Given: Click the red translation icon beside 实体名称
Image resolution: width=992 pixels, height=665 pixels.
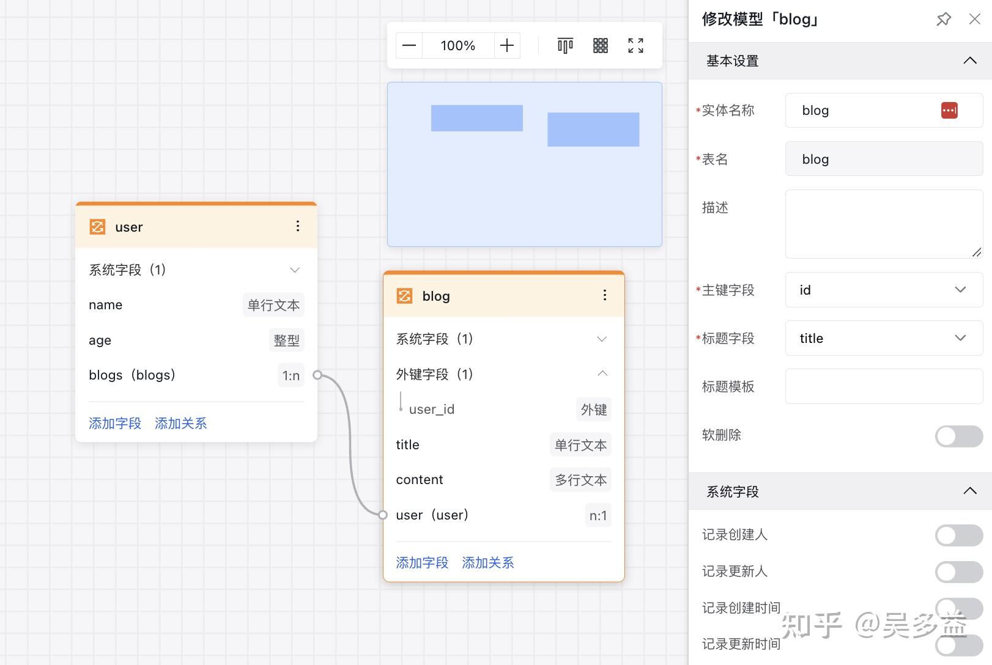Looking at the screenshot, I should (949, 110).
